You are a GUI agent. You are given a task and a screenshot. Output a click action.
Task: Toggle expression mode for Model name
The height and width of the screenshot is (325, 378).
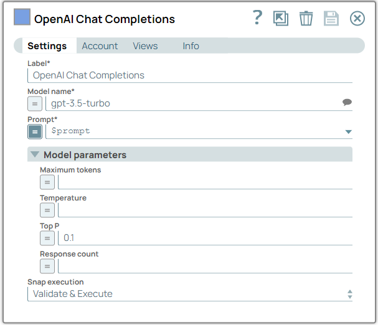coord(35,104)
